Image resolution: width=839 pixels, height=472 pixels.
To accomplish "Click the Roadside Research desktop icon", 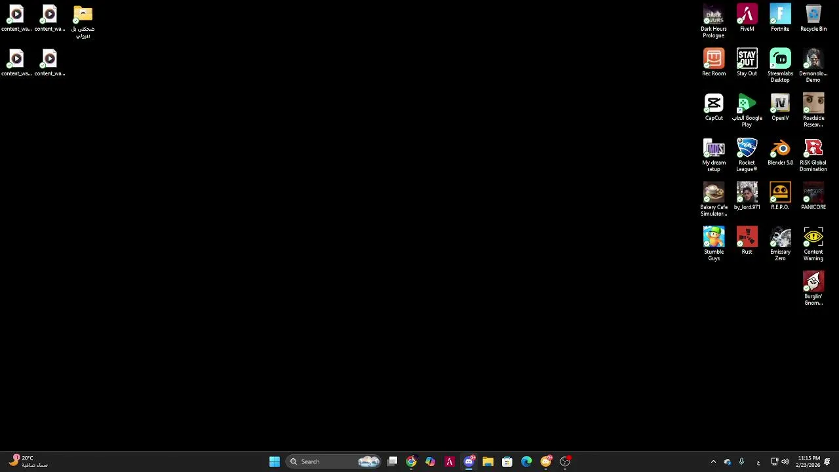I will coord(813,110).
